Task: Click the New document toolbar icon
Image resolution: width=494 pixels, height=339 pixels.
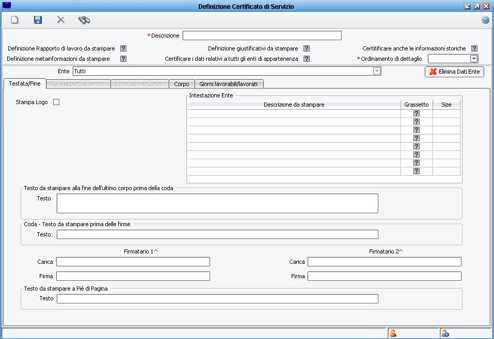Action: click(x=15, y=20)
